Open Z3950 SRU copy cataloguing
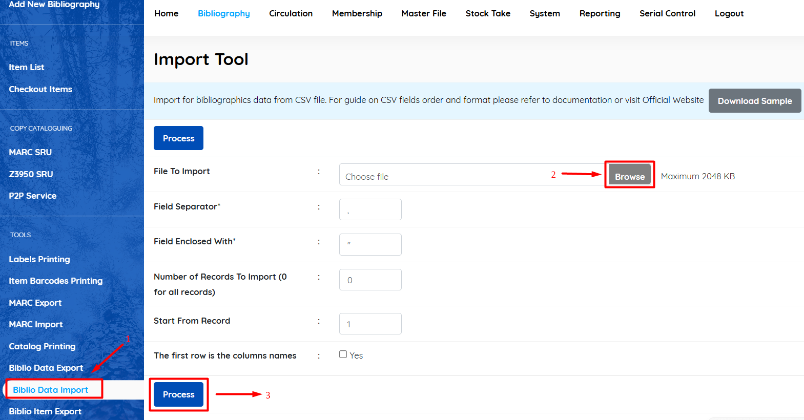 pyautogui.click(x=31, y=174)
